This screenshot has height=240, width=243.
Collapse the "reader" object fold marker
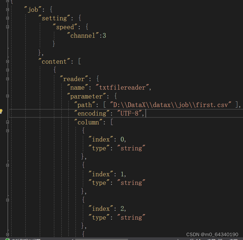[x=7, y=79]
